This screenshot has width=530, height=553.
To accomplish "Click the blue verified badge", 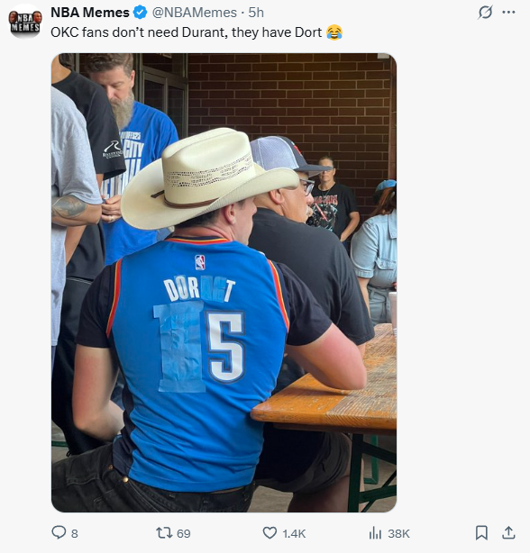I will (x=140, y=13).
